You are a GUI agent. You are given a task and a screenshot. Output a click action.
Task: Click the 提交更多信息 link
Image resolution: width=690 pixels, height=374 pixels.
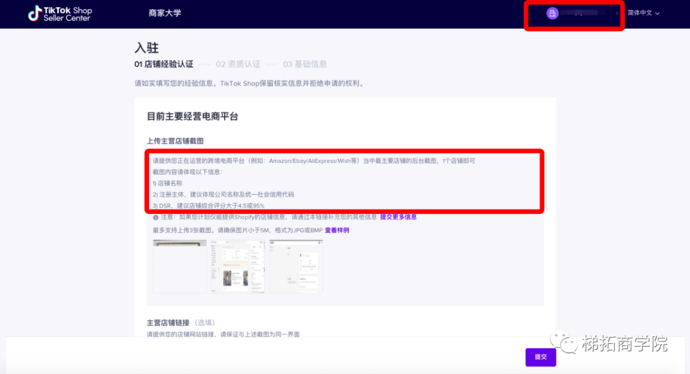(398, 216)
